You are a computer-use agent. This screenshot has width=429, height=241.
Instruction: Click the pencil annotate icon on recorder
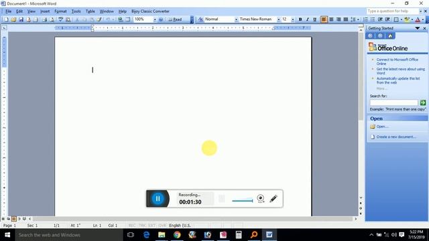273,198
